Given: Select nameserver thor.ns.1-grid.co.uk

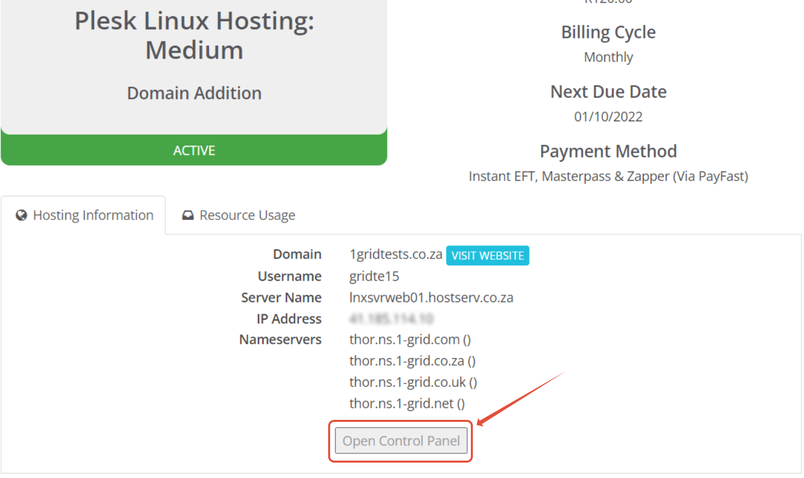Looking at the screenshot, I should [407, 383].
